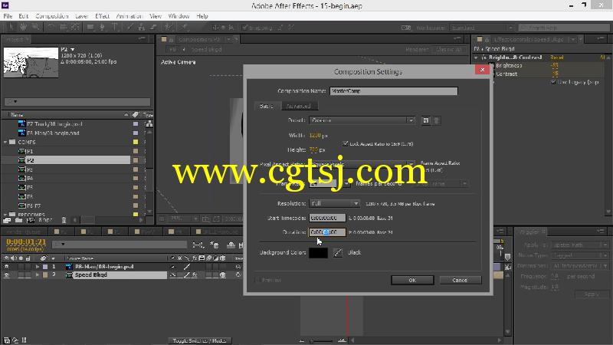
Task: Click the Apply button in Wiggler panel
Action: point(591,294)
